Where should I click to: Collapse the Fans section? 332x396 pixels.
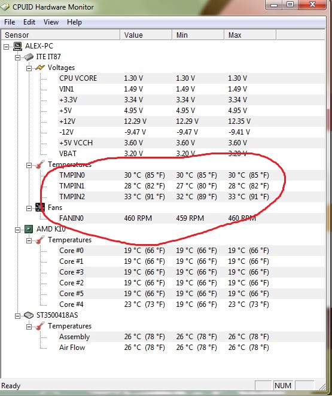29,208
